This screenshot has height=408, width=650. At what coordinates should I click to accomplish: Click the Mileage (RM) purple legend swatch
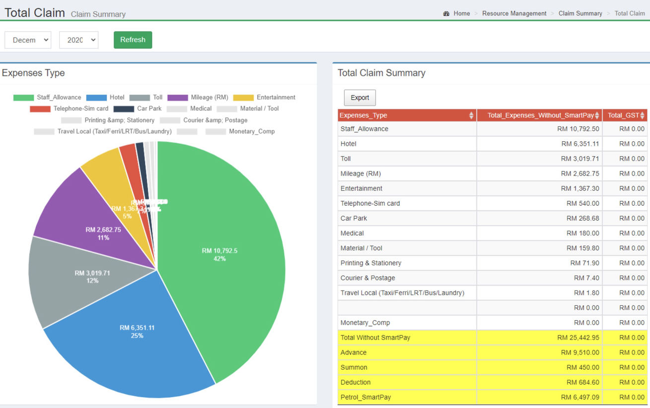click(x=177, y=98)
